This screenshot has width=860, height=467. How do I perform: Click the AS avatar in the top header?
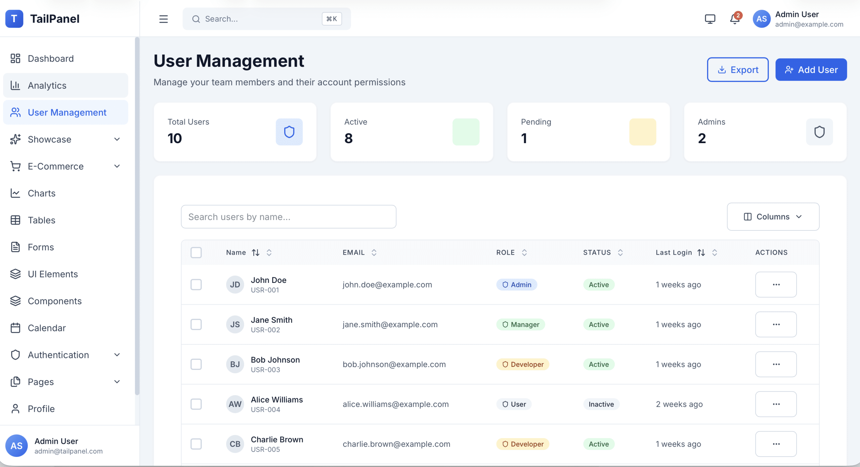pyautogui.click(x=761, y=19)
